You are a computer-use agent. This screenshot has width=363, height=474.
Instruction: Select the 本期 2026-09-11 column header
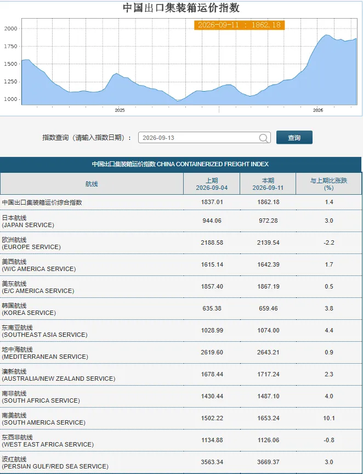268,184
